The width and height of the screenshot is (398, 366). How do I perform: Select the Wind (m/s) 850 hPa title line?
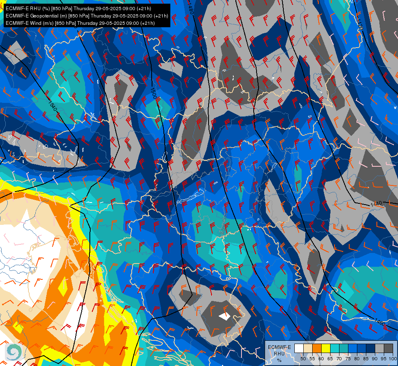[80, 23]
